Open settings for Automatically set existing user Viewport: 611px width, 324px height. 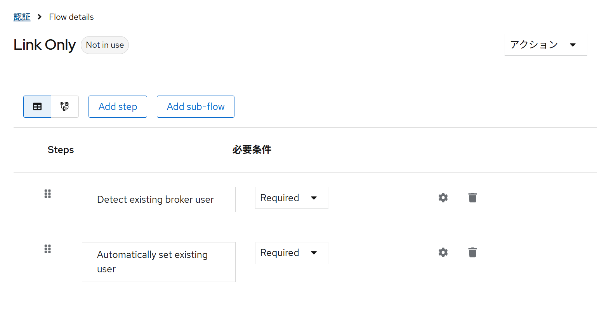click(443, 253)
